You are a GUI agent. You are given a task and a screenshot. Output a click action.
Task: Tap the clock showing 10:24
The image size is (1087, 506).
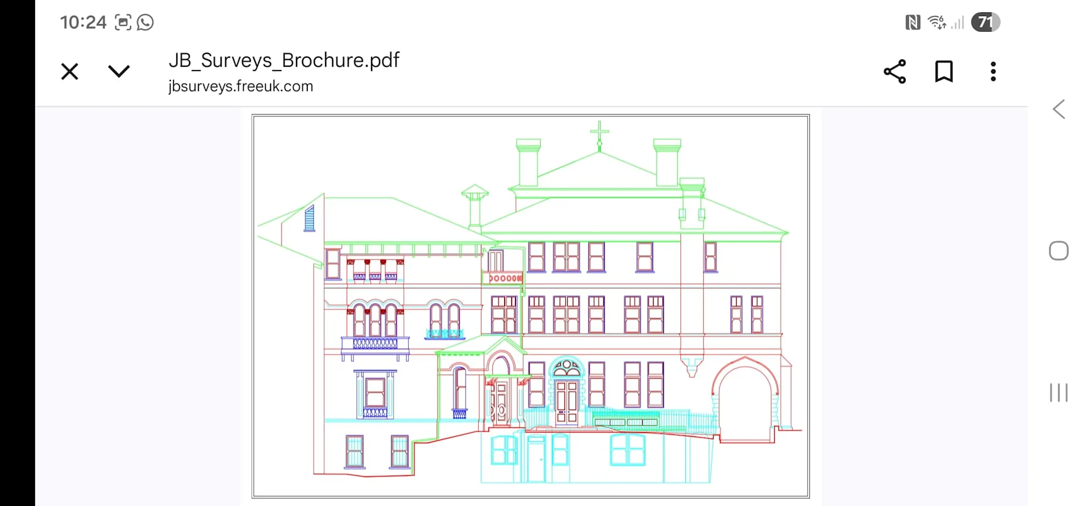click(83, 22)
